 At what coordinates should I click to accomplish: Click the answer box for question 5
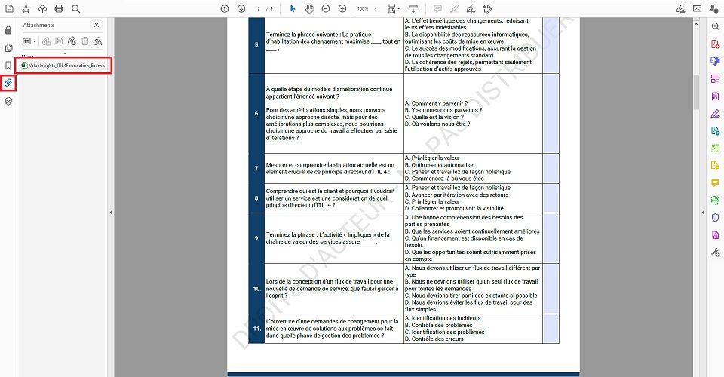pos(551,44)
